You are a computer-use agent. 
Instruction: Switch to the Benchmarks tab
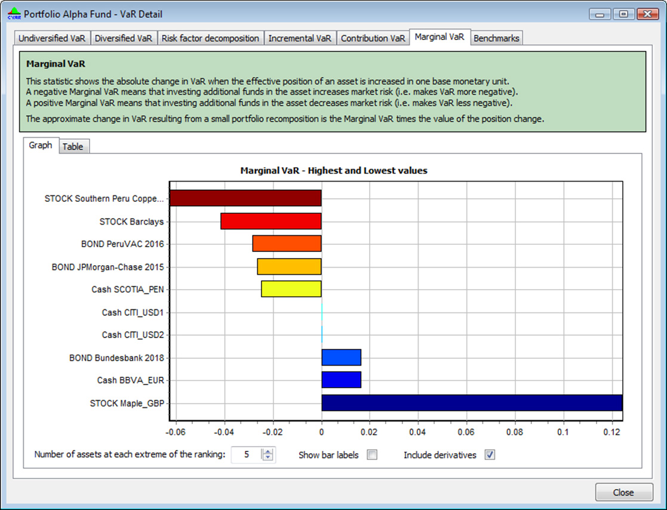(496, 38)
